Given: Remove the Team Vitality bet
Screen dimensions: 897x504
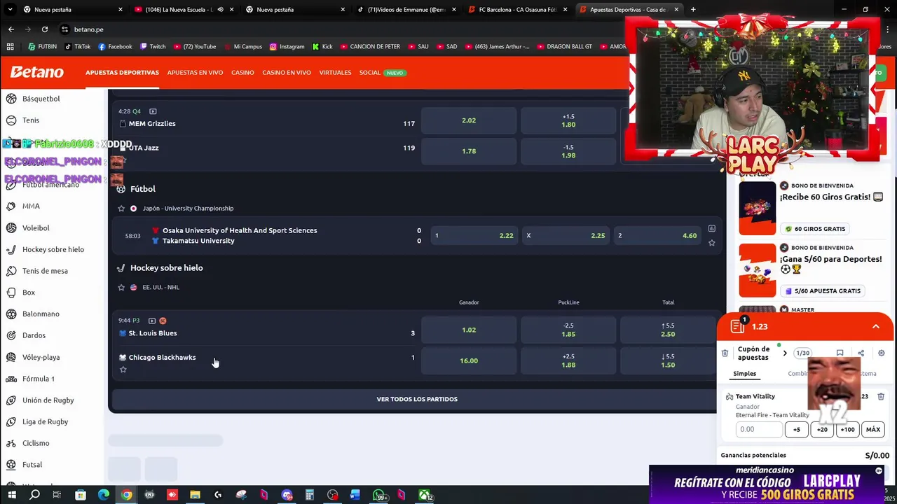Looking at the screenshot, I should [x=881, y=396].
